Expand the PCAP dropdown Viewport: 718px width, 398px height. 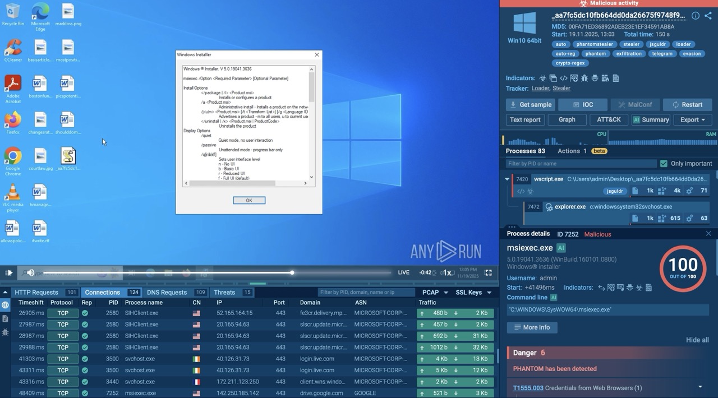(x=435, y=293)
